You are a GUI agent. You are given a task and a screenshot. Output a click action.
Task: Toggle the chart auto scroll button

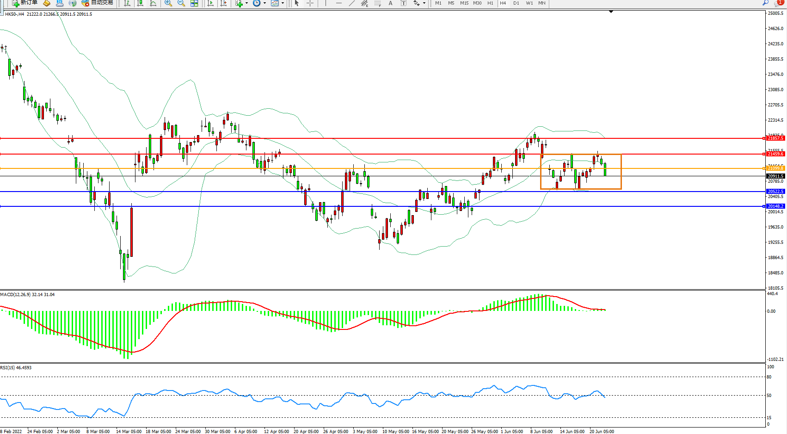tap(210, 3)
